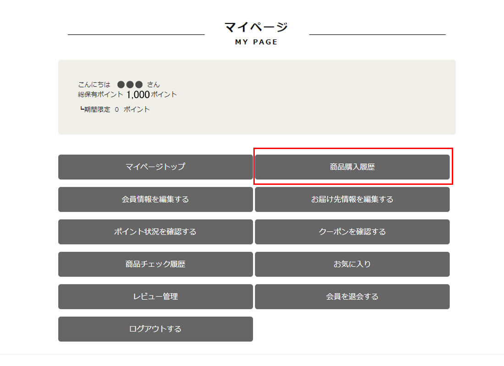The height and width of the screenshot is (366, 504).
Task: Click 会員情報を編集する button
Action: coord(155,200)
